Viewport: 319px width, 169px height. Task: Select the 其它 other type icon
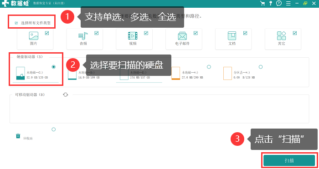[281, 36]
